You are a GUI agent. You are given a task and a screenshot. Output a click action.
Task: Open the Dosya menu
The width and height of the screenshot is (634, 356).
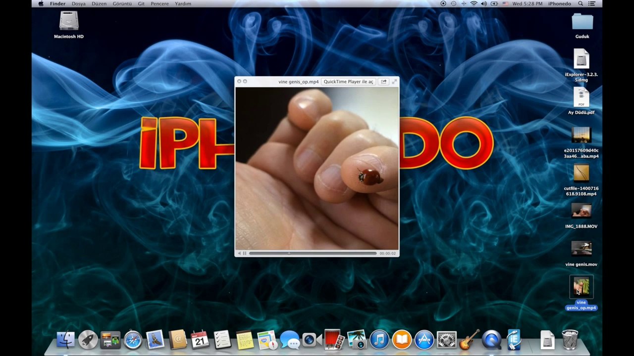pyautogui.click(x=79, y=3)
